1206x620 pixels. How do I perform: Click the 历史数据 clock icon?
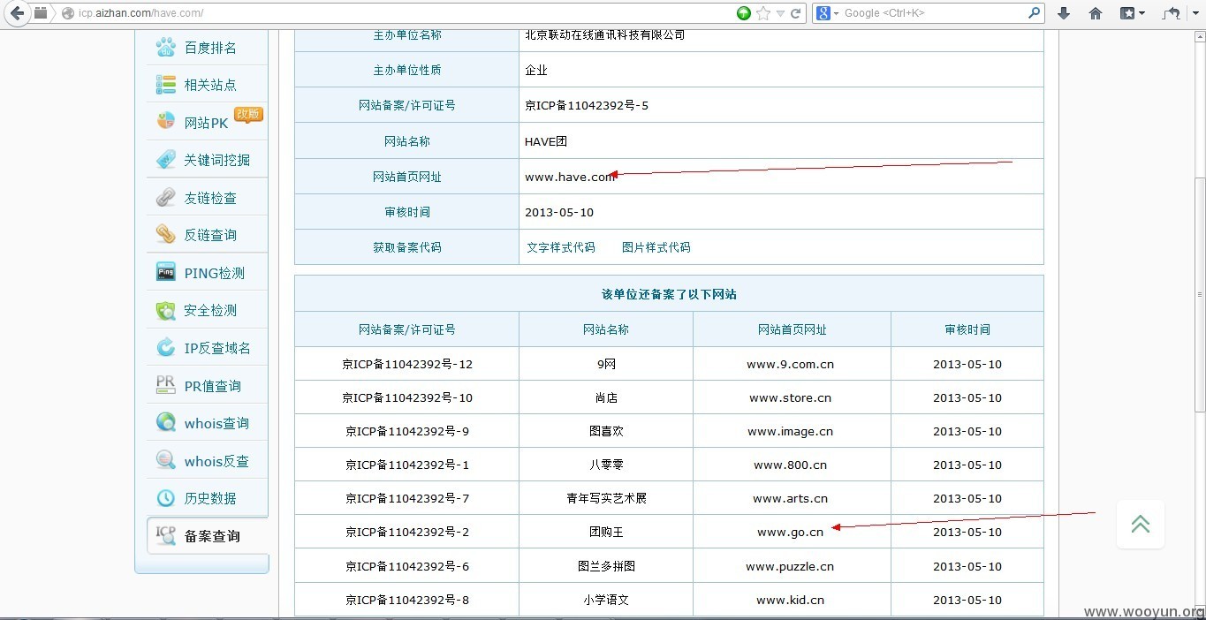pos(165,498)
